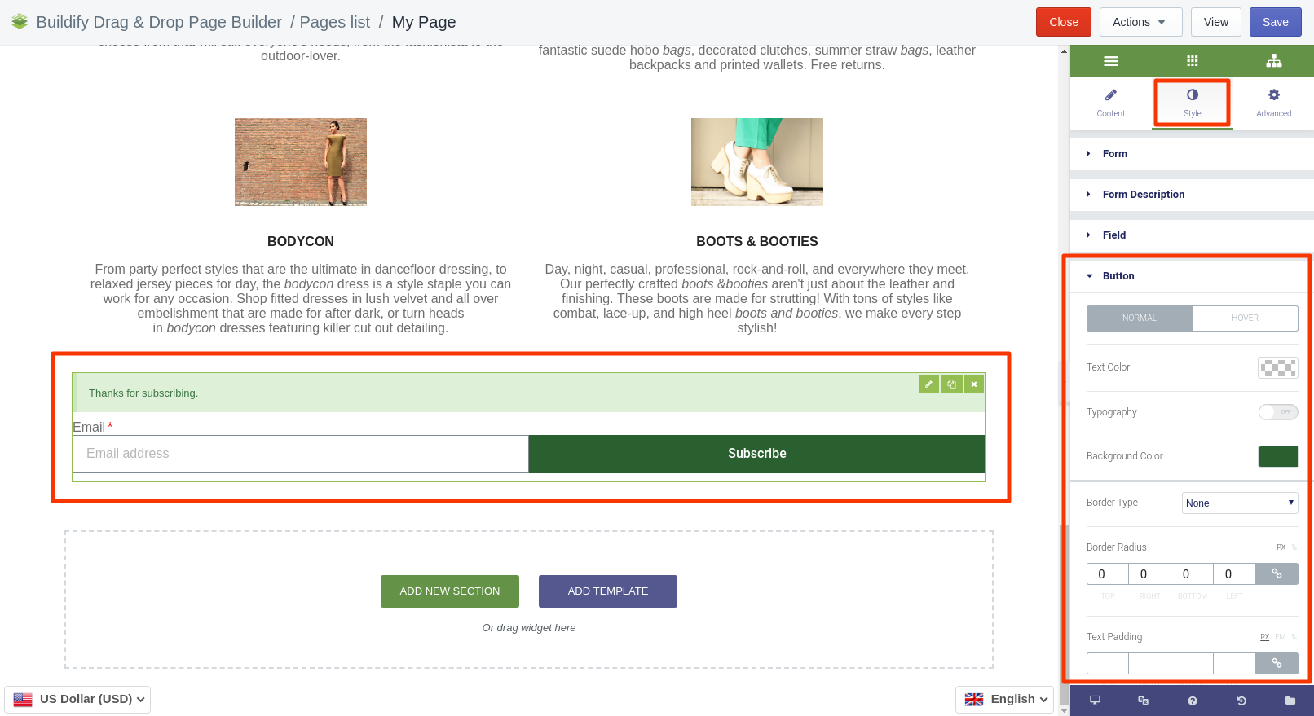This screenshot has height=716, width=1314.
Task: Open the language translation icon in footer
Action: (x=1143, y=701)
